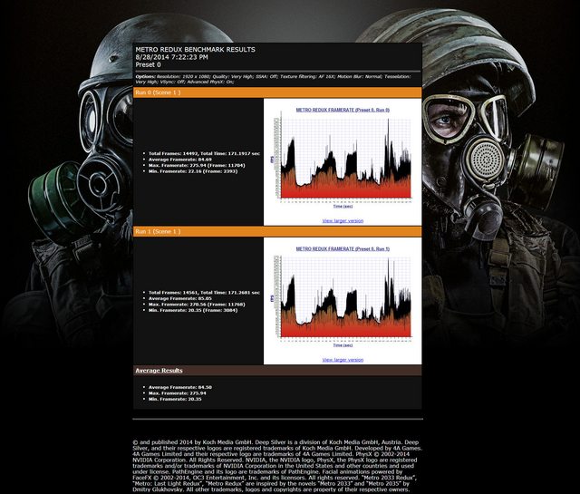This screenshot has height=494, width=580.
Task: Select the 'Run 1 (Scene 1)' orange header
Action: pyautogui.click(x=277, y=232)
